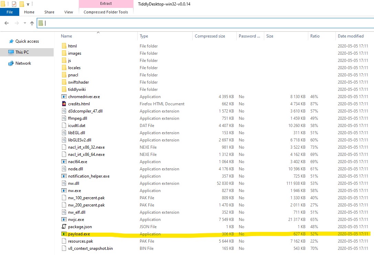The height and width of the screenshot is (255, 374).
Task: Click the 21 317 KB size value
Action: point(297,220)
